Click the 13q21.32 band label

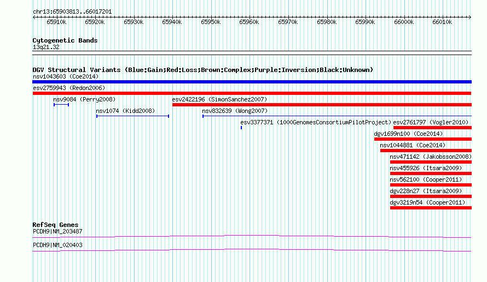[x=46, y=47]
